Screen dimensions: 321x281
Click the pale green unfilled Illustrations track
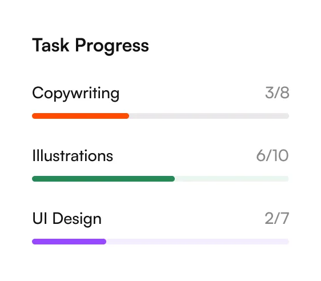(232, 179)
